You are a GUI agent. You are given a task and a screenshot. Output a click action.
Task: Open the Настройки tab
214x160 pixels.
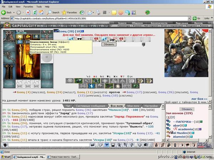[x=151, y=106]
